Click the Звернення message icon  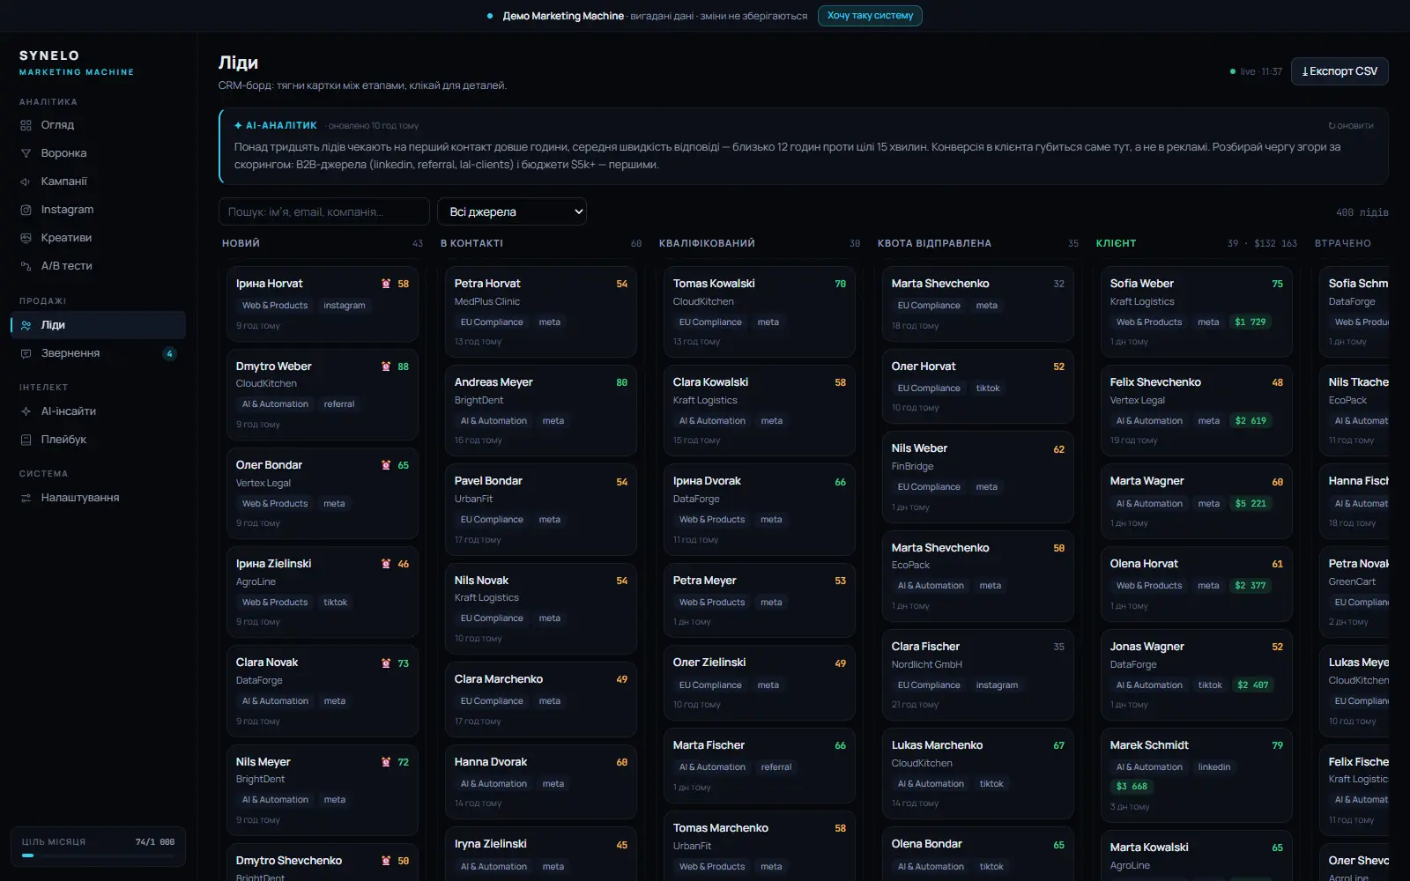click(x=26, y=353)
